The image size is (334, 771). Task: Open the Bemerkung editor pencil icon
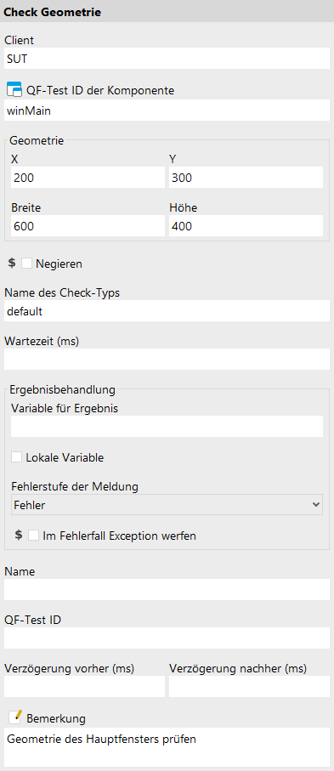(14, 717)
